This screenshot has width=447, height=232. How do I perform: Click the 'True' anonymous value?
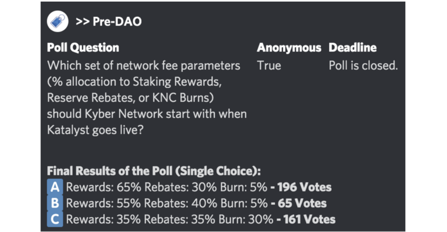coord(269,65)
